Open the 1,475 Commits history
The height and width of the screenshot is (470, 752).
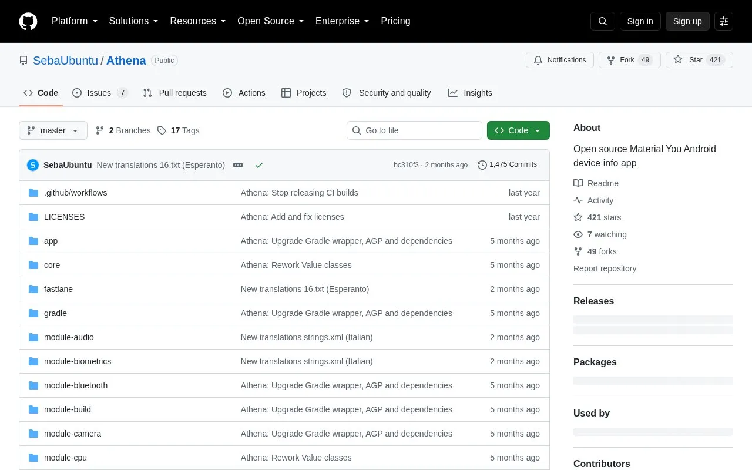(507, 165)
